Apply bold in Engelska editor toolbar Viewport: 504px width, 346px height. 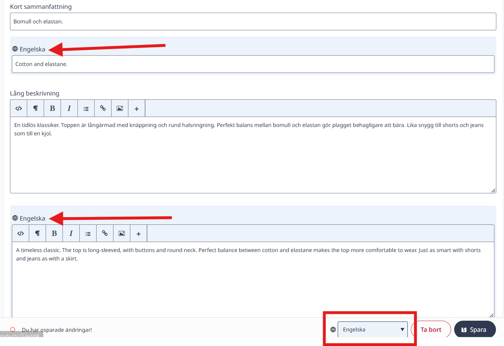point(54,233)
